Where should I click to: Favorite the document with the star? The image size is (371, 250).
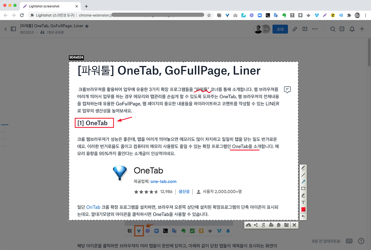point(87,26)
